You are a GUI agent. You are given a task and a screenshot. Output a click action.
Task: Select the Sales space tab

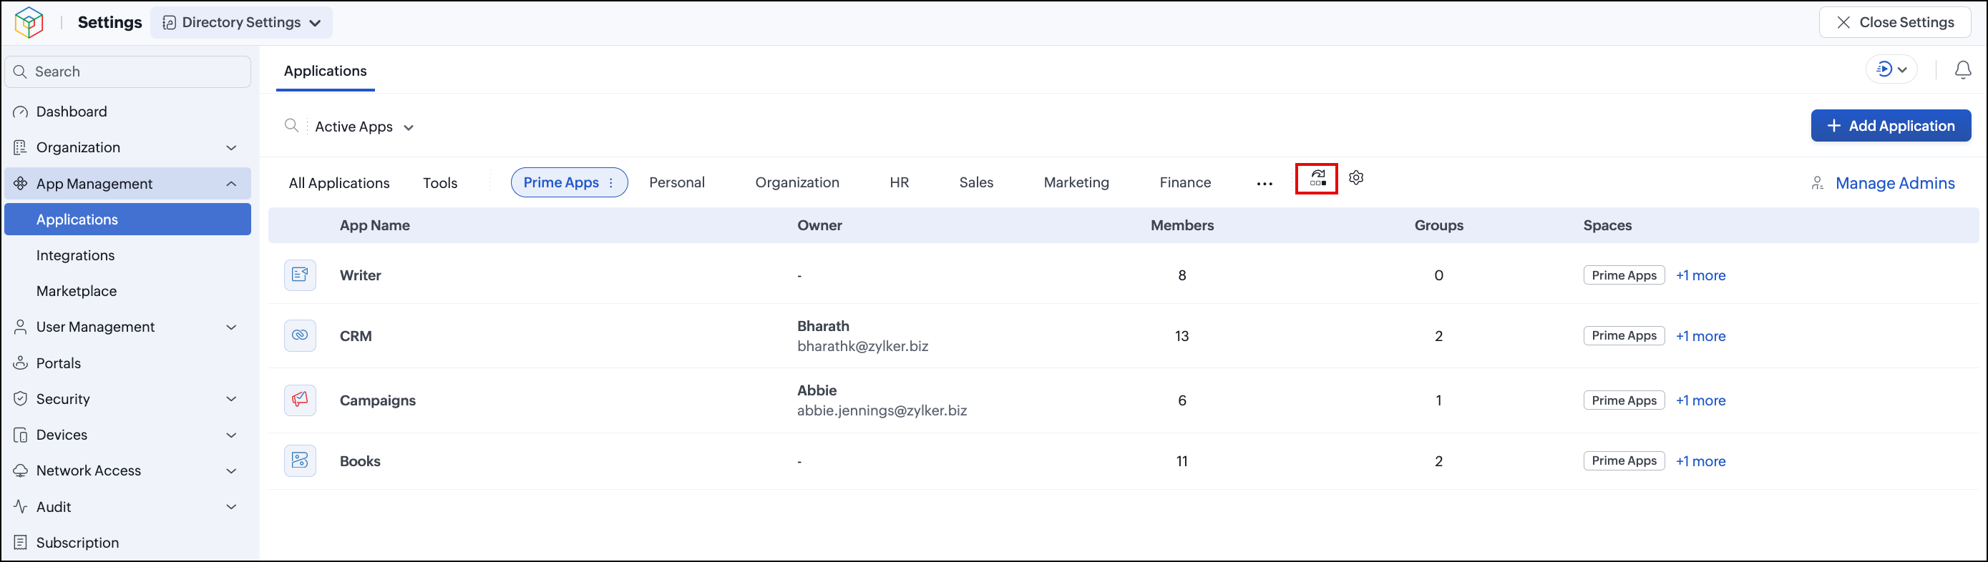click(x=976, y=183)
